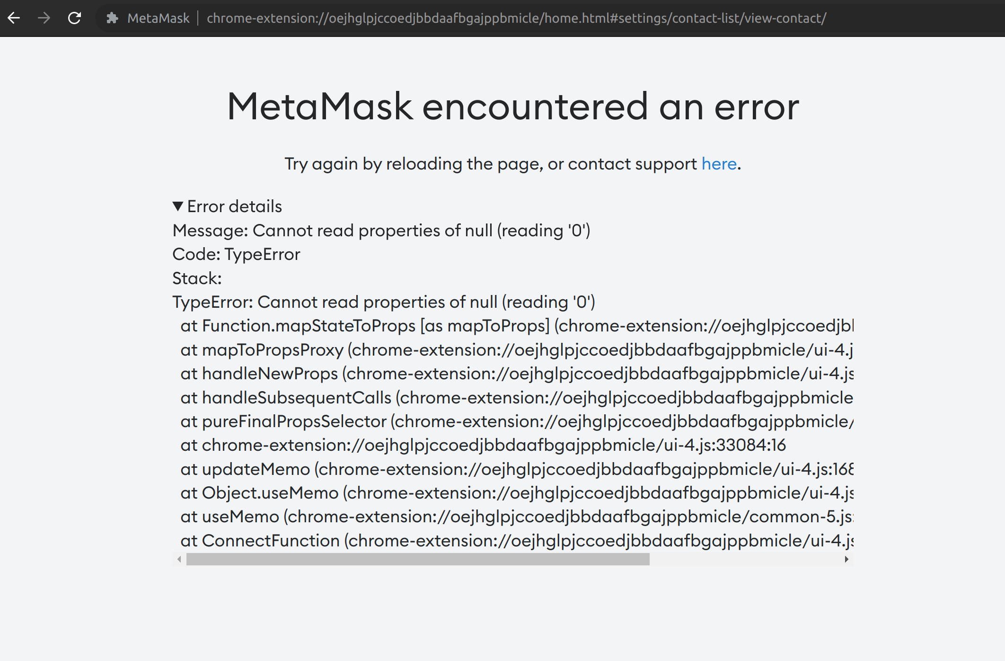Screen dimensions: 1005x661
Task: Click the browser back arrow
Action: (15, 18)
